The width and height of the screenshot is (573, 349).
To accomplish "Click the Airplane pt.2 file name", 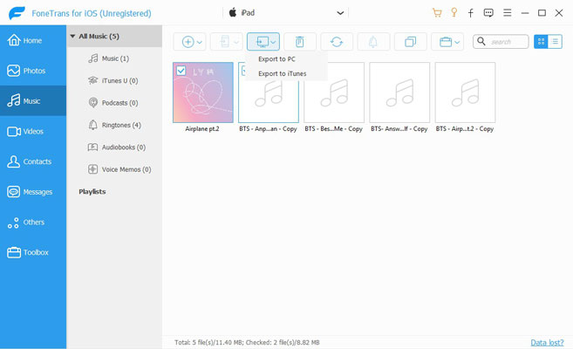I will [202, 128].
